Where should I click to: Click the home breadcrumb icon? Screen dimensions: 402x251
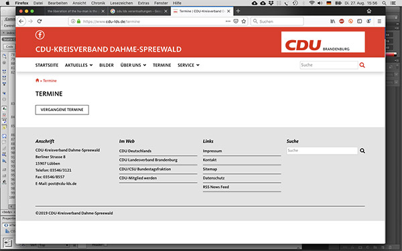(x=37, y=80)
